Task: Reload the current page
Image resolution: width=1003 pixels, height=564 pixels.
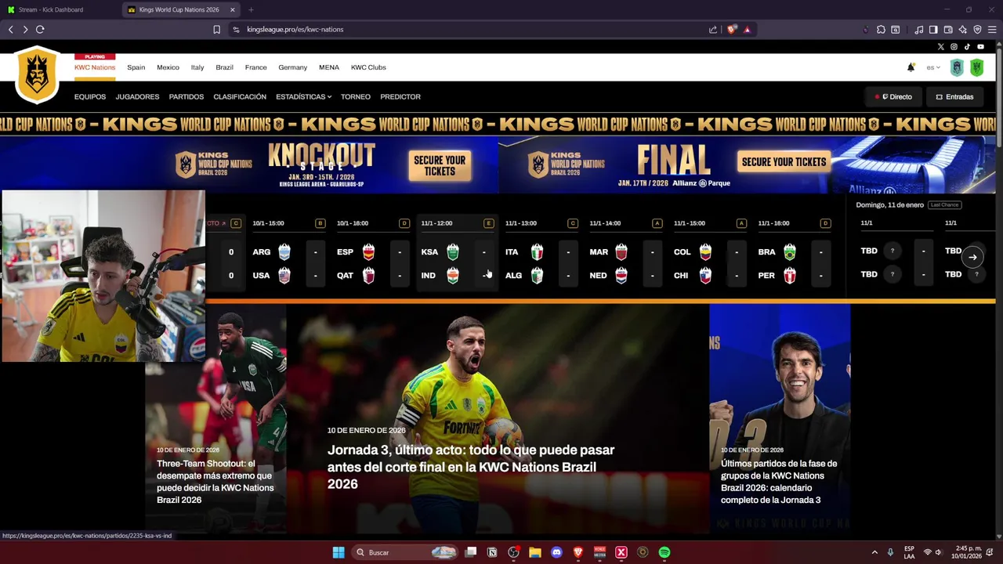Action: point(40,30)
